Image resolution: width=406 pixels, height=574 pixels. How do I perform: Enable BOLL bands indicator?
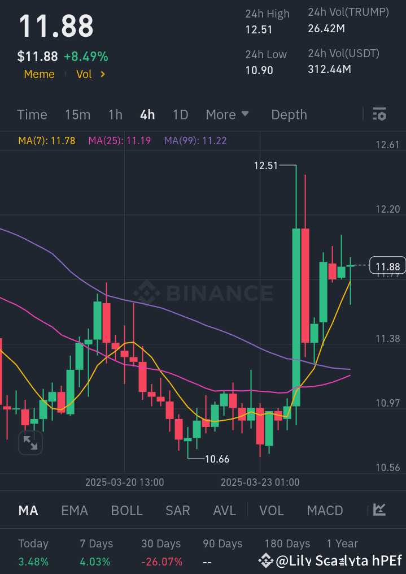[x=127, y=511]
